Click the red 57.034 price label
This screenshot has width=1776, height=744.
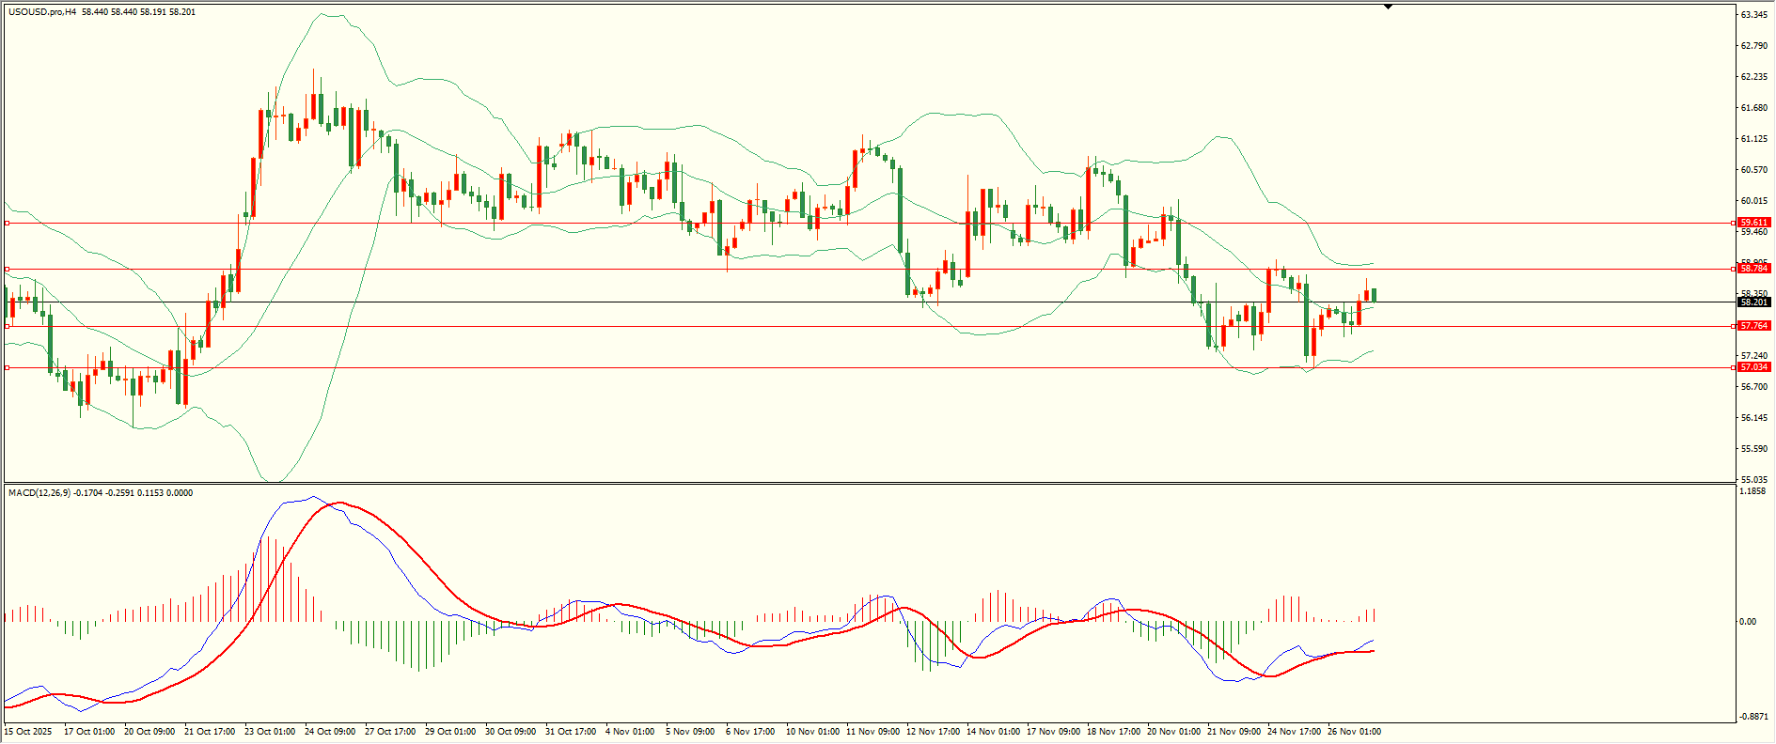click(x=1753, y=367)
